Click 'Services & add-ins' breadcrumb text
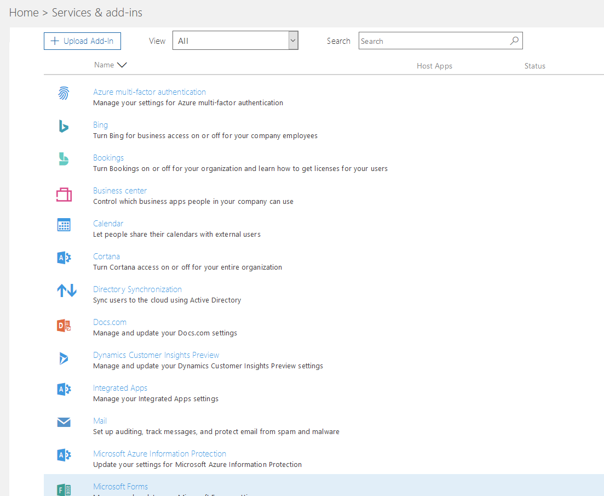Image resolution: width=604 pixels, height=496 pixels. tap(97, 13)
